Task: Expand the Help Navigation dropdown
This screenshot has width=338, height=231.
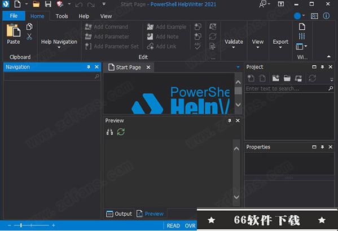Action: (x=59, y=44)
